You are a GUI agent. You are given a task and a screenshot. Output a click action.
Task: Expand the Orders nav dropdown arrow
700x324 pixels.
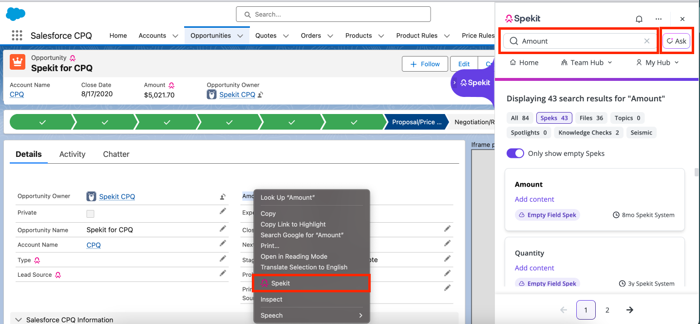(x=330, y=36)
